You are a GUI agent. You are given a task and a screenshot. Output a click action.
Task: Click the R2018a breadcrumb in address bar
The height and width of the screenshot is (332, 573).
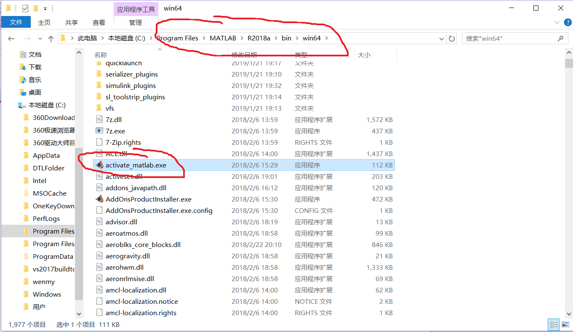pos(259,38)
